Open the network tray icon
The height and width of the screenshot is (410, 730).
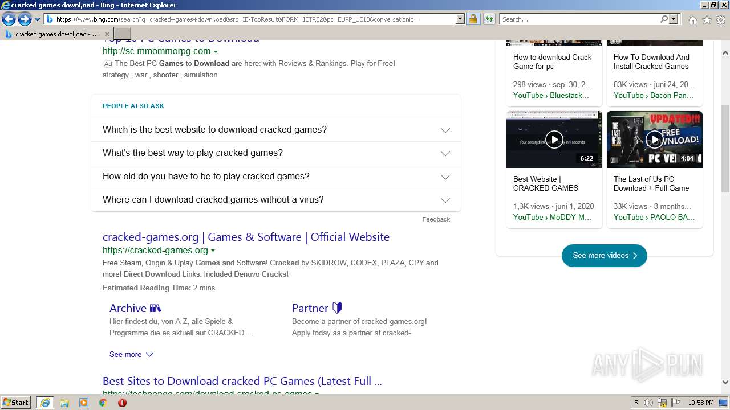coord(662,403)
